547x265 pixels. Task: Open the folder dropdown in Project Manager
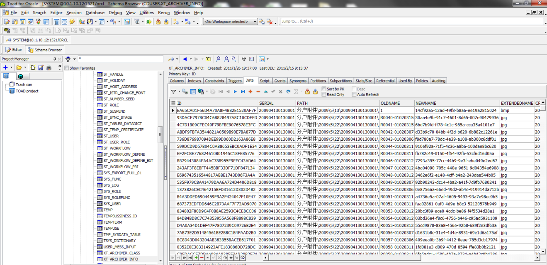point(25,67)
